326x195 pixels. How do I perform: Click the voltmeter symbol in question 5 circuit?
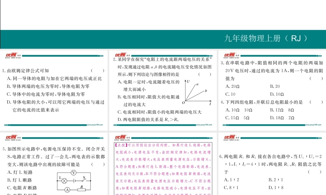[74, 173]
